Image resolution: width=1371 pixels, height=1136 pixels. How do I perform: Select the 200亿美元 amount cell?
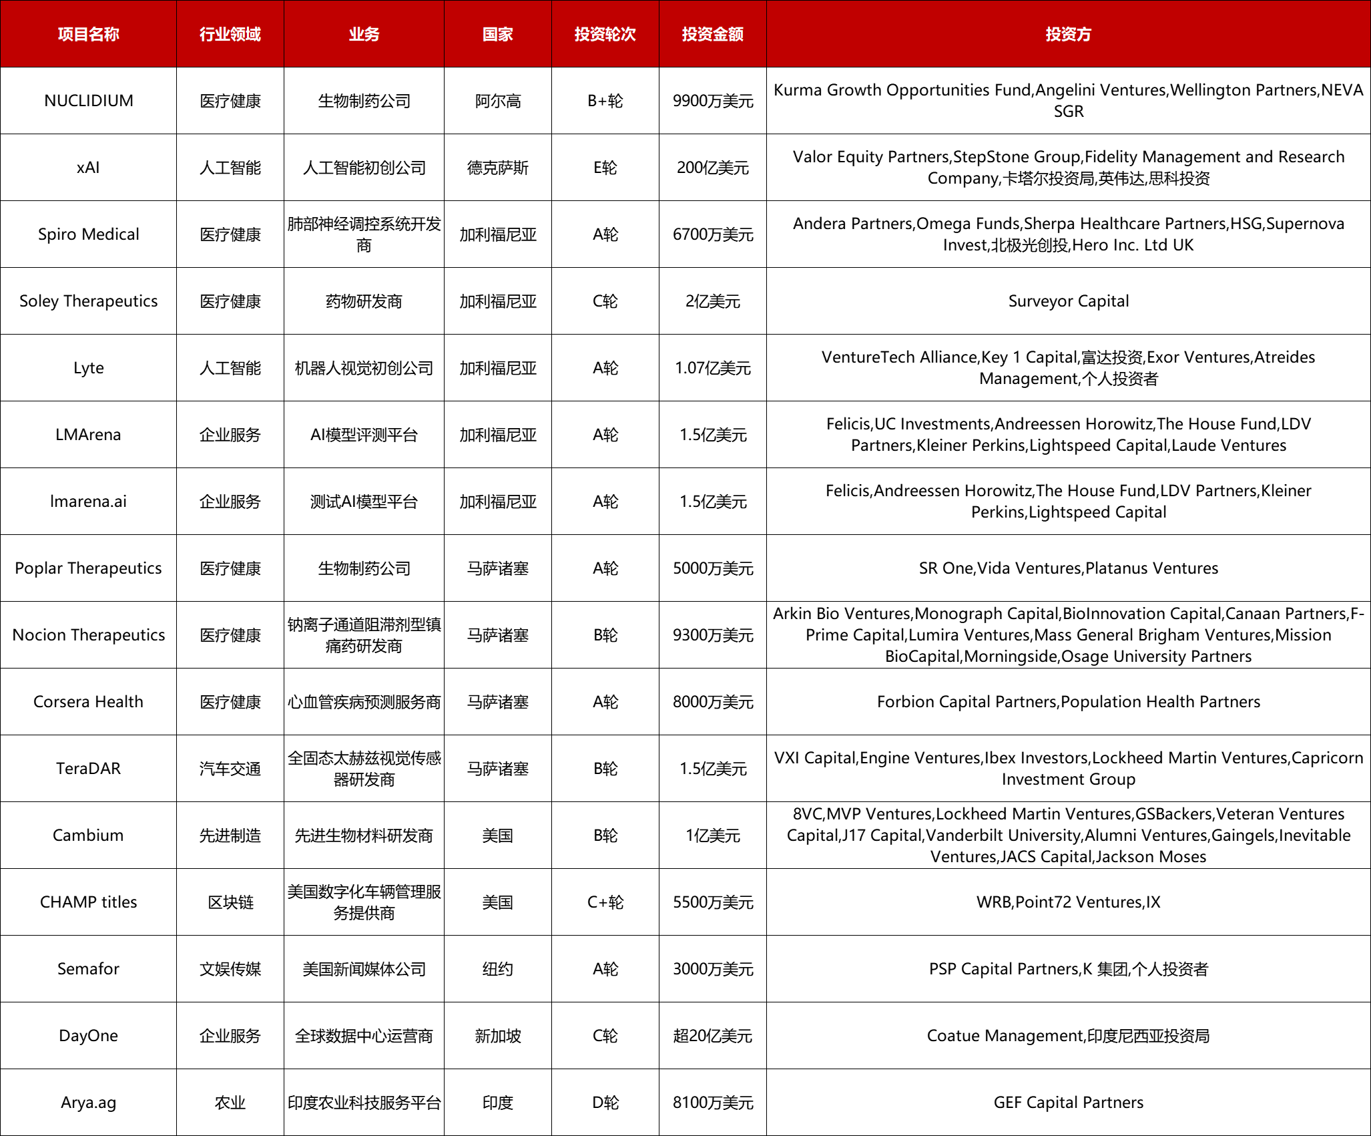point(712,168)
